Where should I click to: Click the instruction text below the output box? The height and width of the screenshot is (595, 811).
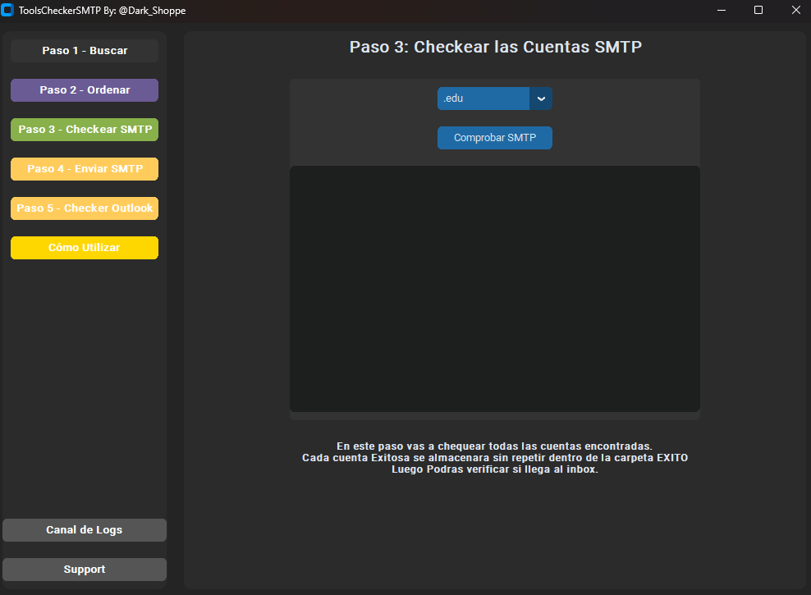click(494, 458)
